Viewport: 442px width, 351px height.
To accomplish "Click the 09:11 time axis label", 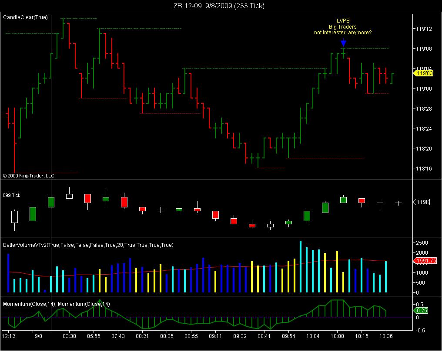I will [215, 336].
